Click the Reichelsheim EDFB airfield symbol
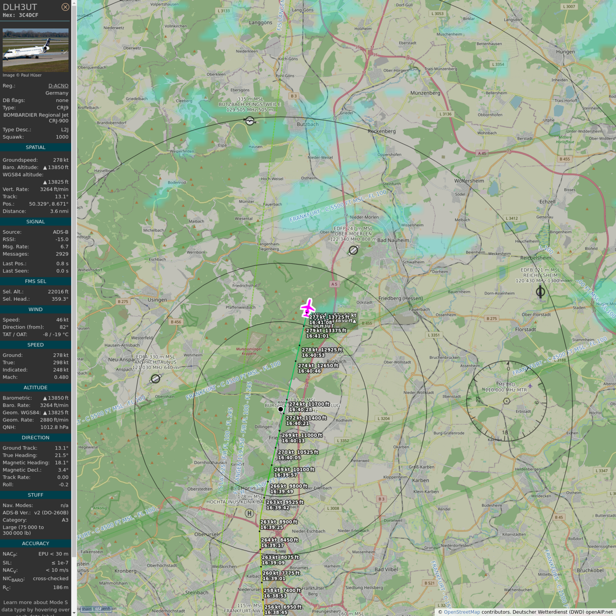 540,292
